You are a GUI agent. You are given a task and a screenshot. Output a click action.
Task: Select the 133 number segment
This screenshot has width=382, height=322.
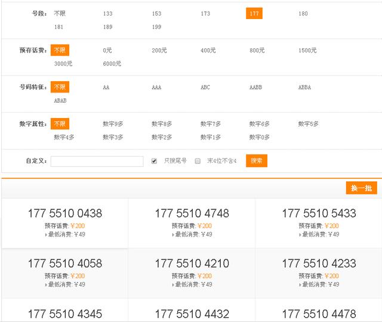(107, 14)
